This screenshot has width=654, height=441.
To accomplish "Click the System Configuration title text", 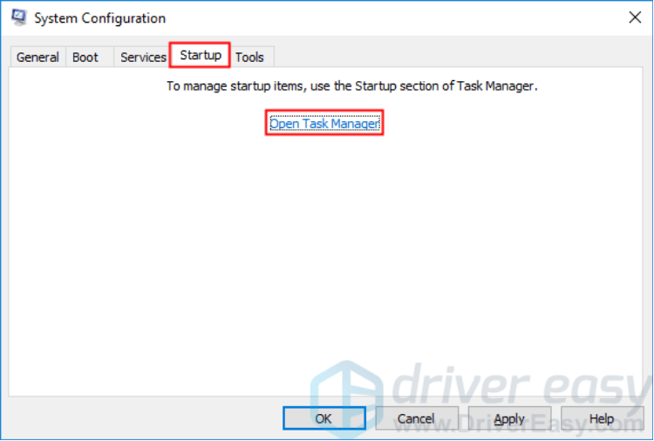I will [x=99, y=18].
